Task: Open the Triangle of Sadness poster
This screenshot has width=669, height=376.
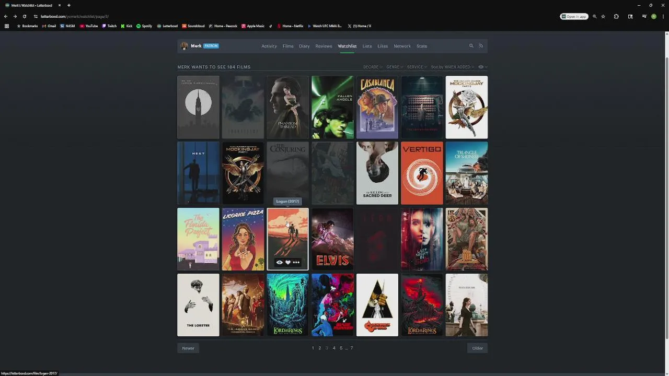Action: [467, 173]
